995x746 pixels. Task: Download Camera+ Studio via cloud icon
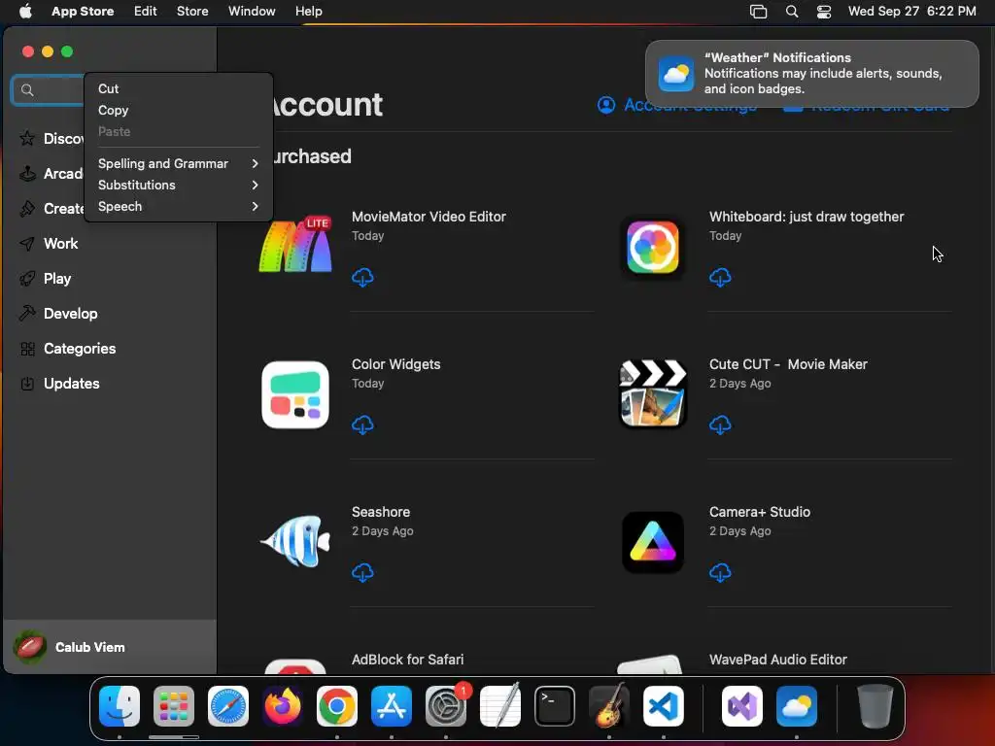click(720, 573)
